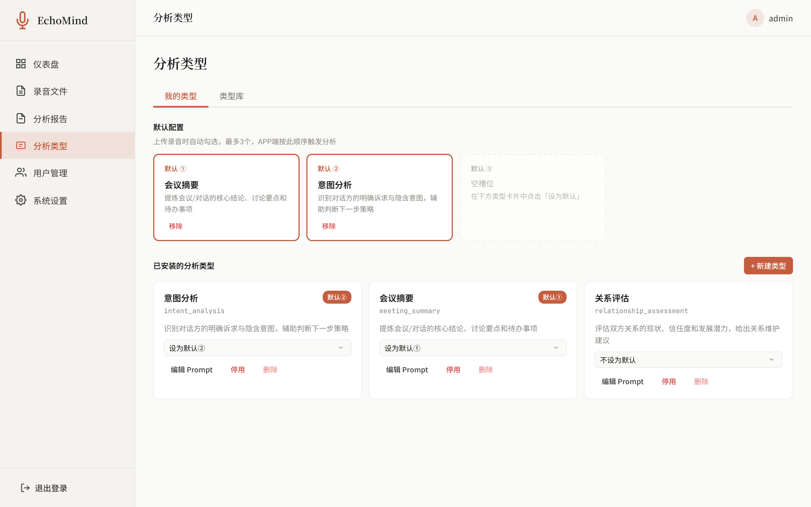The width and height of the screenshot is (811, 507).
Task: Select the 我的类型 tab
Action: pyautogui.click(x=181, y=96)
